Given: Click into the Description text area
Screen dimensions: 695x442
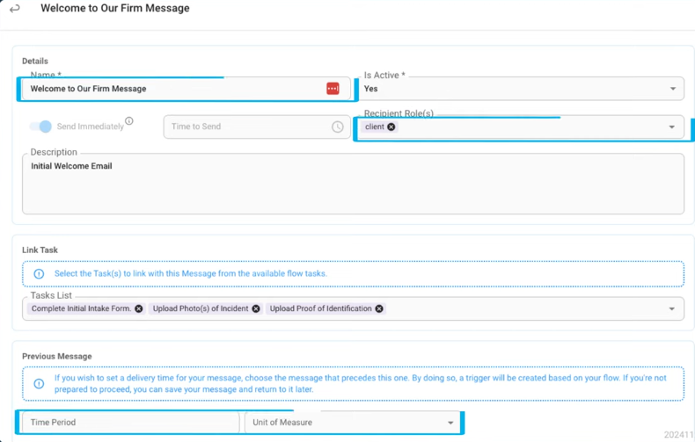Looking at the screenshot, I should (x=352, y=189).
